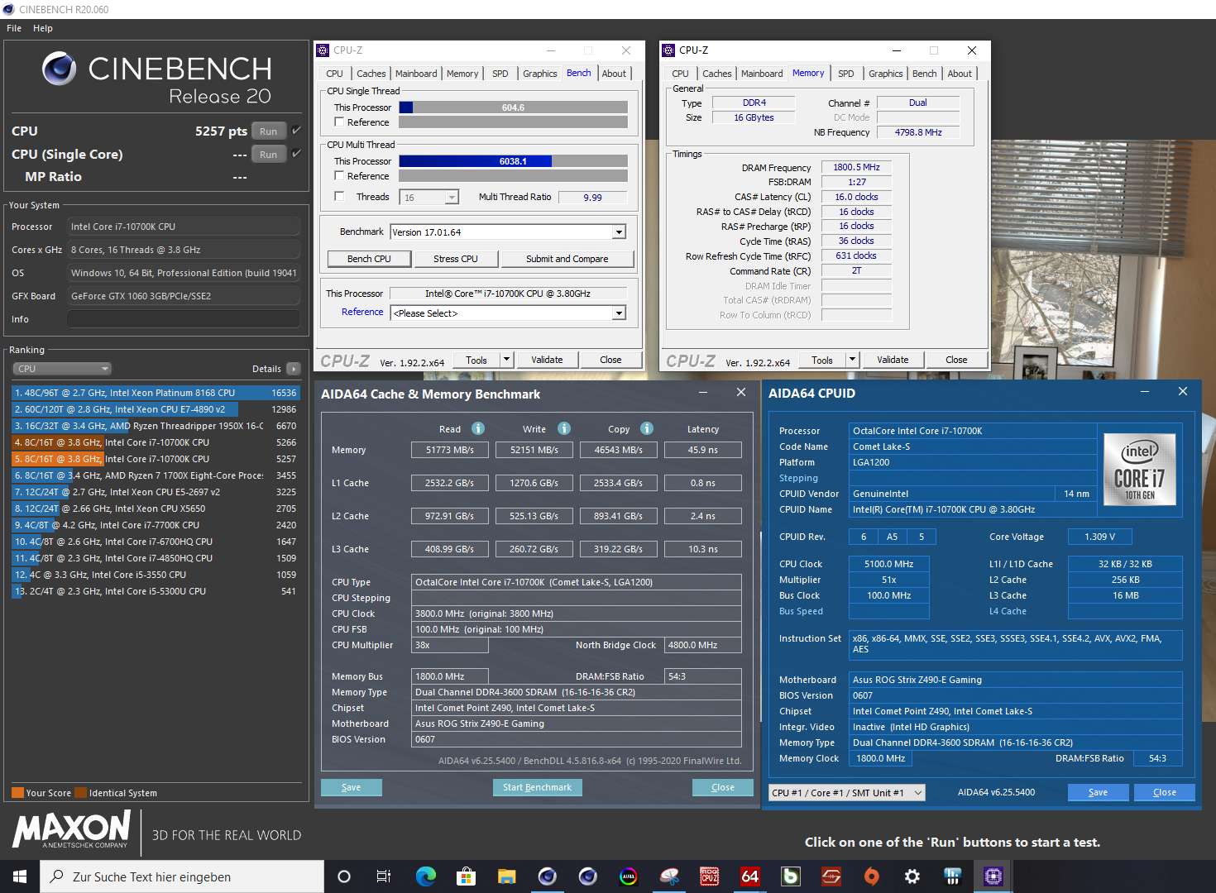Screen dimensions: 1216x893
Task: Click the white b logo taskbar icon
Action: tap(791, 876)
